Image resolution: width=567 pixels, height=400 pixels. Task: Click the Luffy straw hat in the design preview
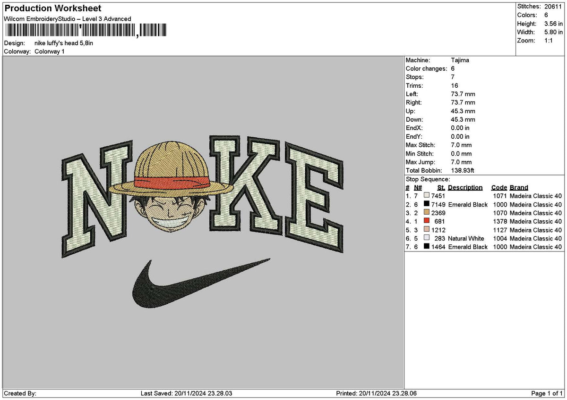171,169
